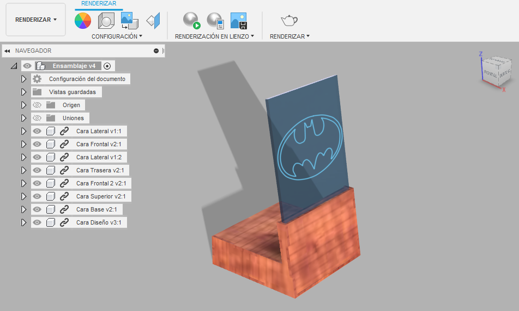The height and width of the screenshot is (311, 519).
Task: Show the hidden Uniones folder
Action: tap(37, 118)
